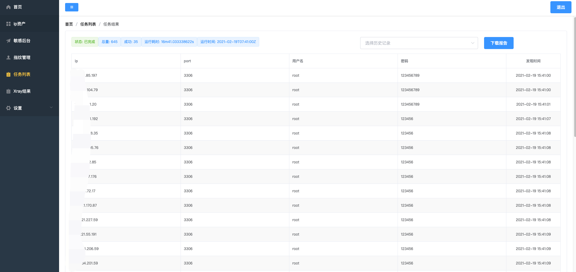
Task: Open 首页 in the sidebar menu
Action: pos(30,7)
